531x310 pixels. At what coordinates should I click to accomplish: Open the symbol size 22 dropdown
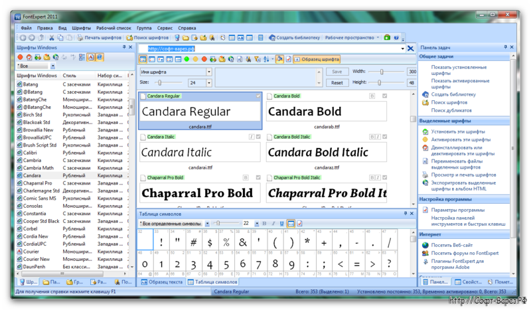click(257, 224)
